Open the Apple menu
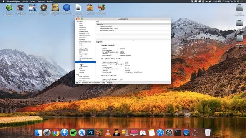This screenshot has height=138, width=246. 3,1
